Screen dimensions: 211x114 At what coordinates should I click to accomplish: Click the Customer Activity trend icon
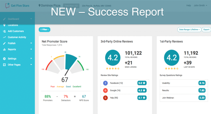point(4,37)
